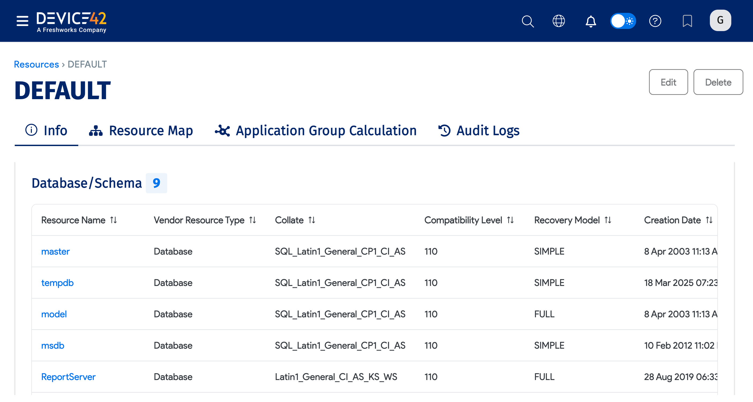Image resolution: width=753 pixels, height=402 pixels.
Task: Open the Resources breadcrumb link
Action: point(36,64)
